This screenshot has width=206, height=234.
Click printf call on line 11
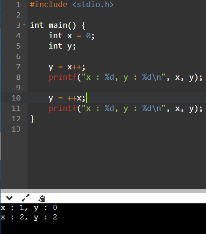125,109
